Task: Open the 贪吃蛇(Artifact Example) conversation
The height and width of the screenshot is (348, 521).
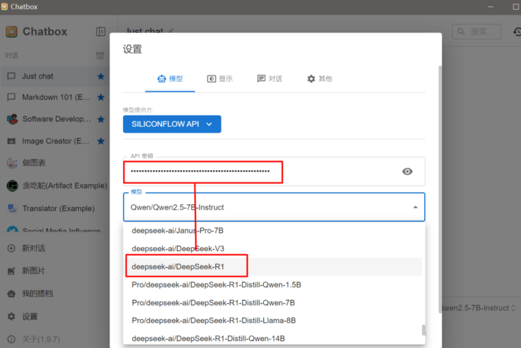Action: click(55, 186)
